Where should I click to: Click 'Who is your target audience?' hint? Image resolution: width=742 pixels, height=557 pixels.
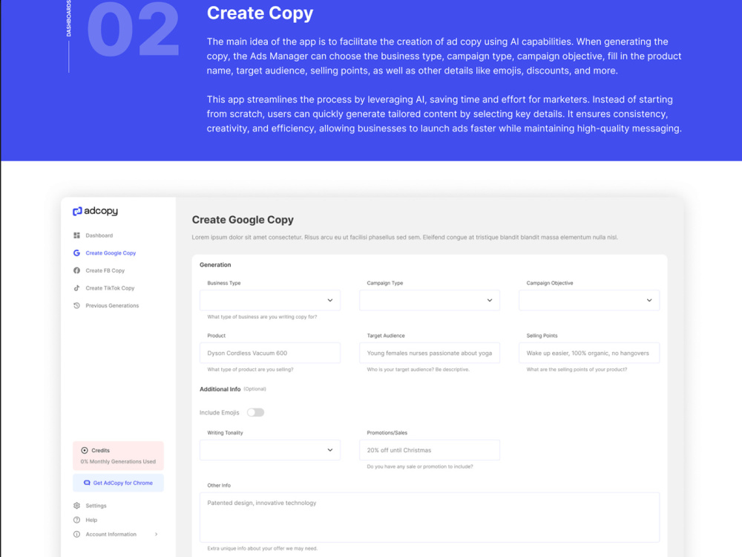tap(418, 369)
